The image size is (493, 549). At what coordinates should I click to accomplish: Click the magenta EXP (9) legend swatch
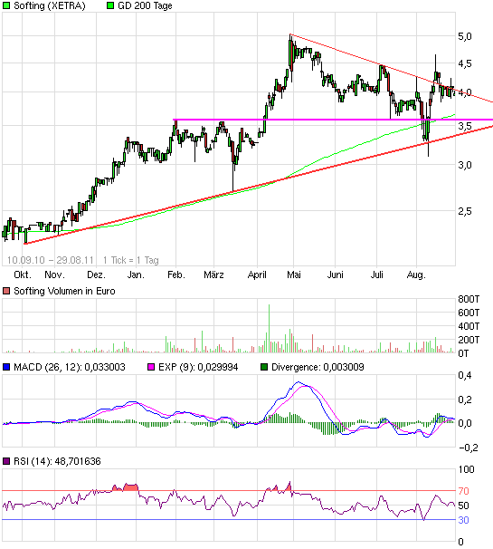click(x=151, y=367)
